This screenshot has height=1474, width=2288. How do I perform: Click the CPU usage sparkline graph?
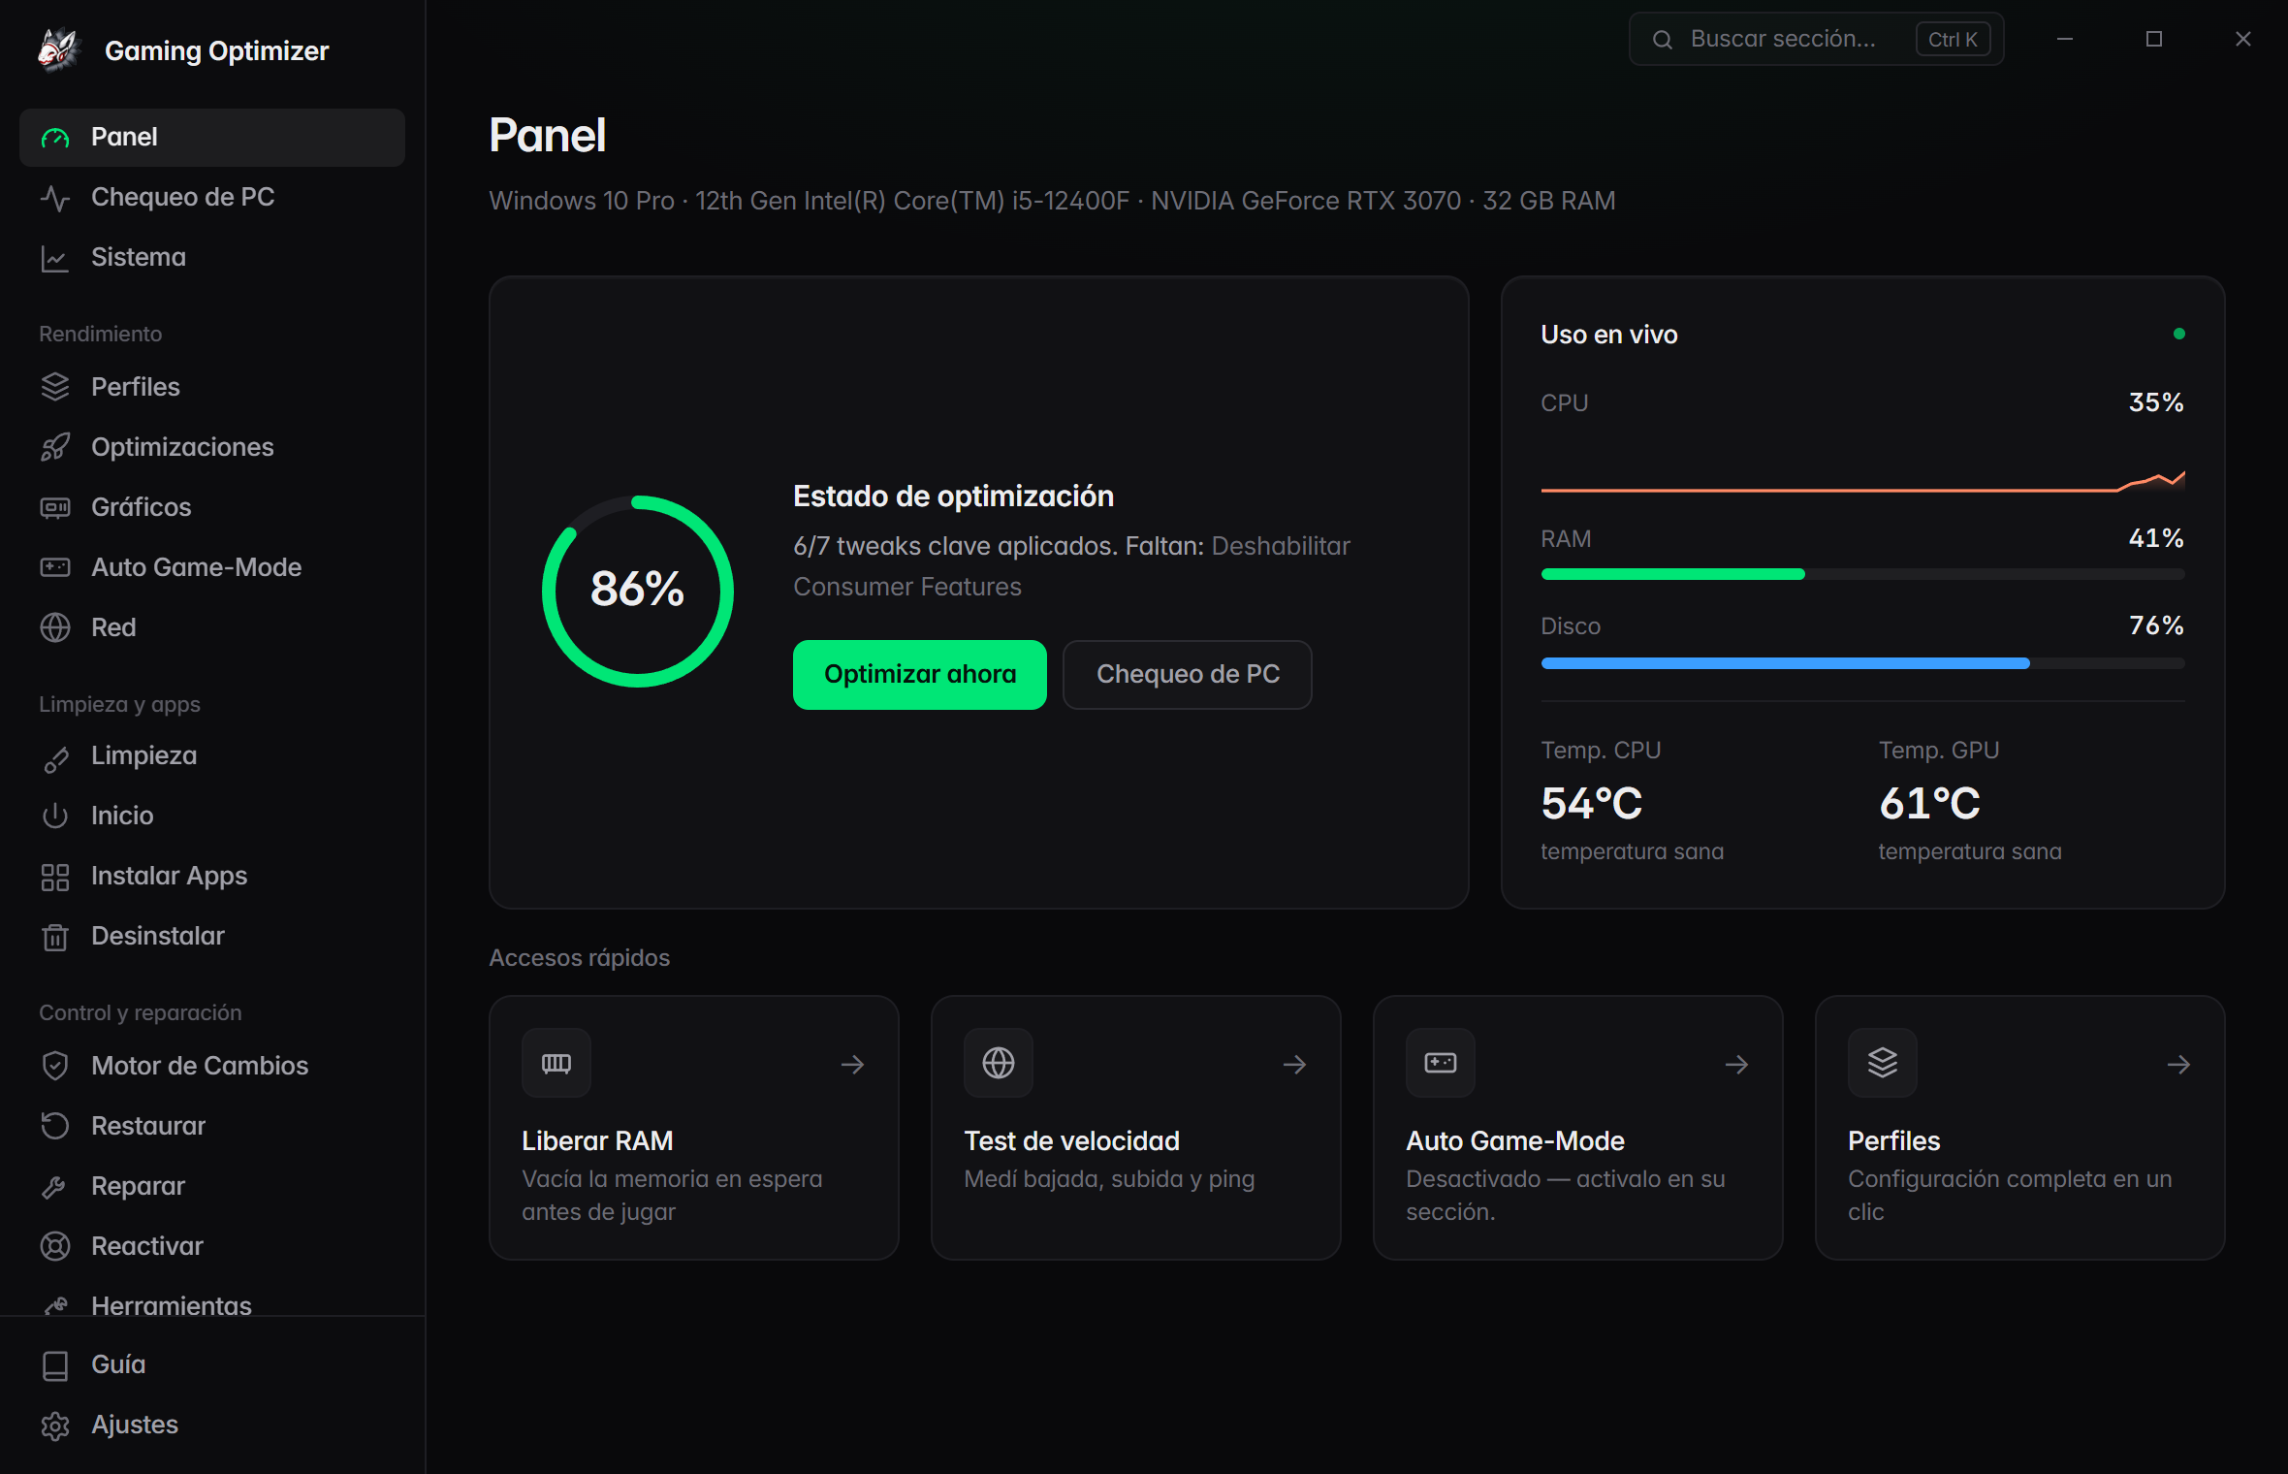coord(1862,481)
